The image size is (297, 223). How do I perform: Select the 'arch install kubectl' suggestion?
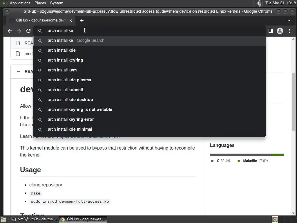[149, 90]
